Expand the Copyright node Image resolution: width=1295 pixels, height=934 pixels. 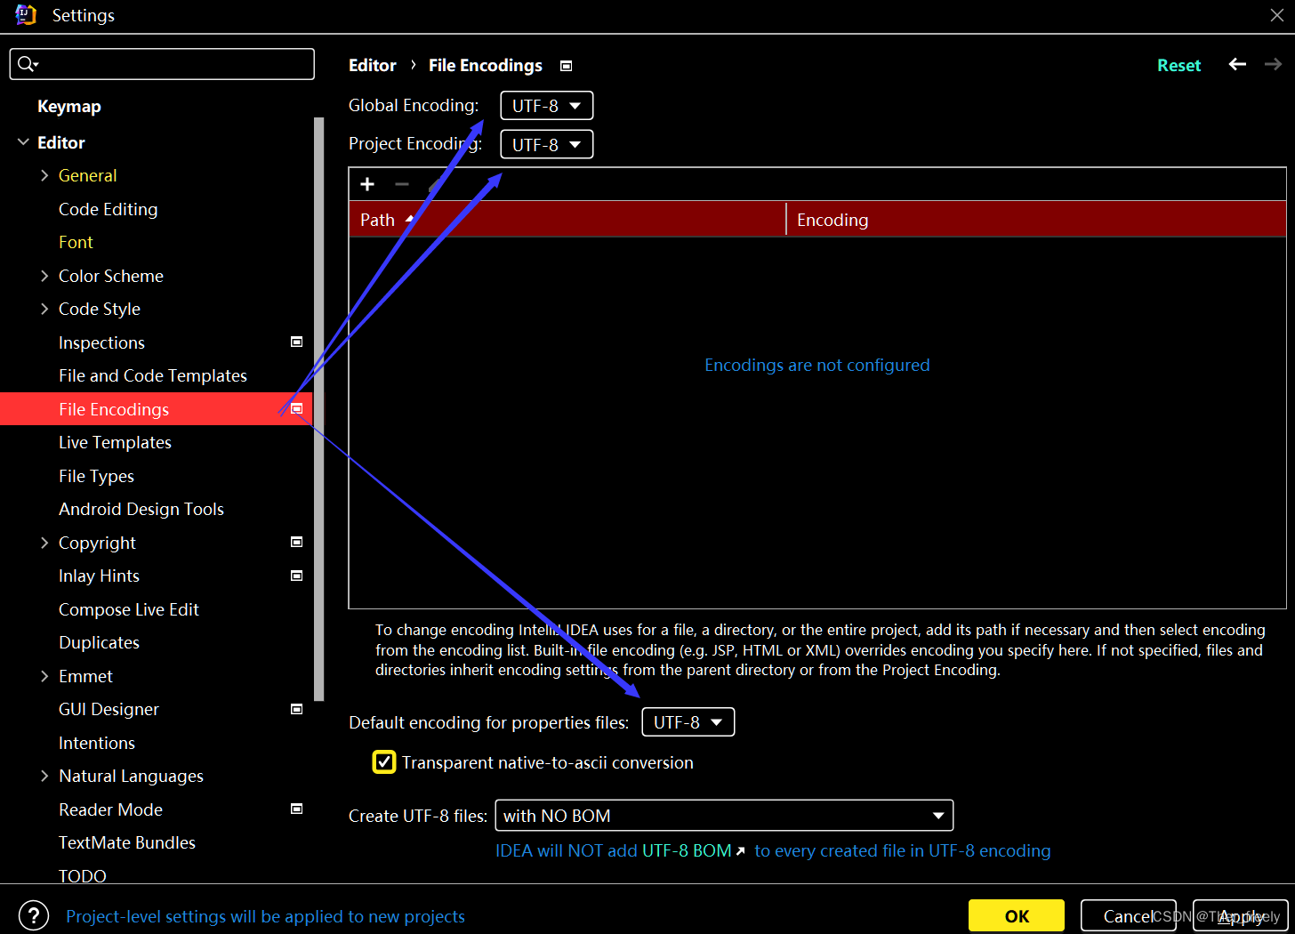[x=44, y=543]
